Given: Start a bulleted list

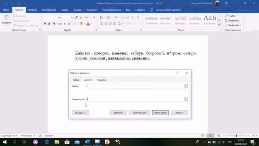Looking at the screenshot, I should click(102, 17).
